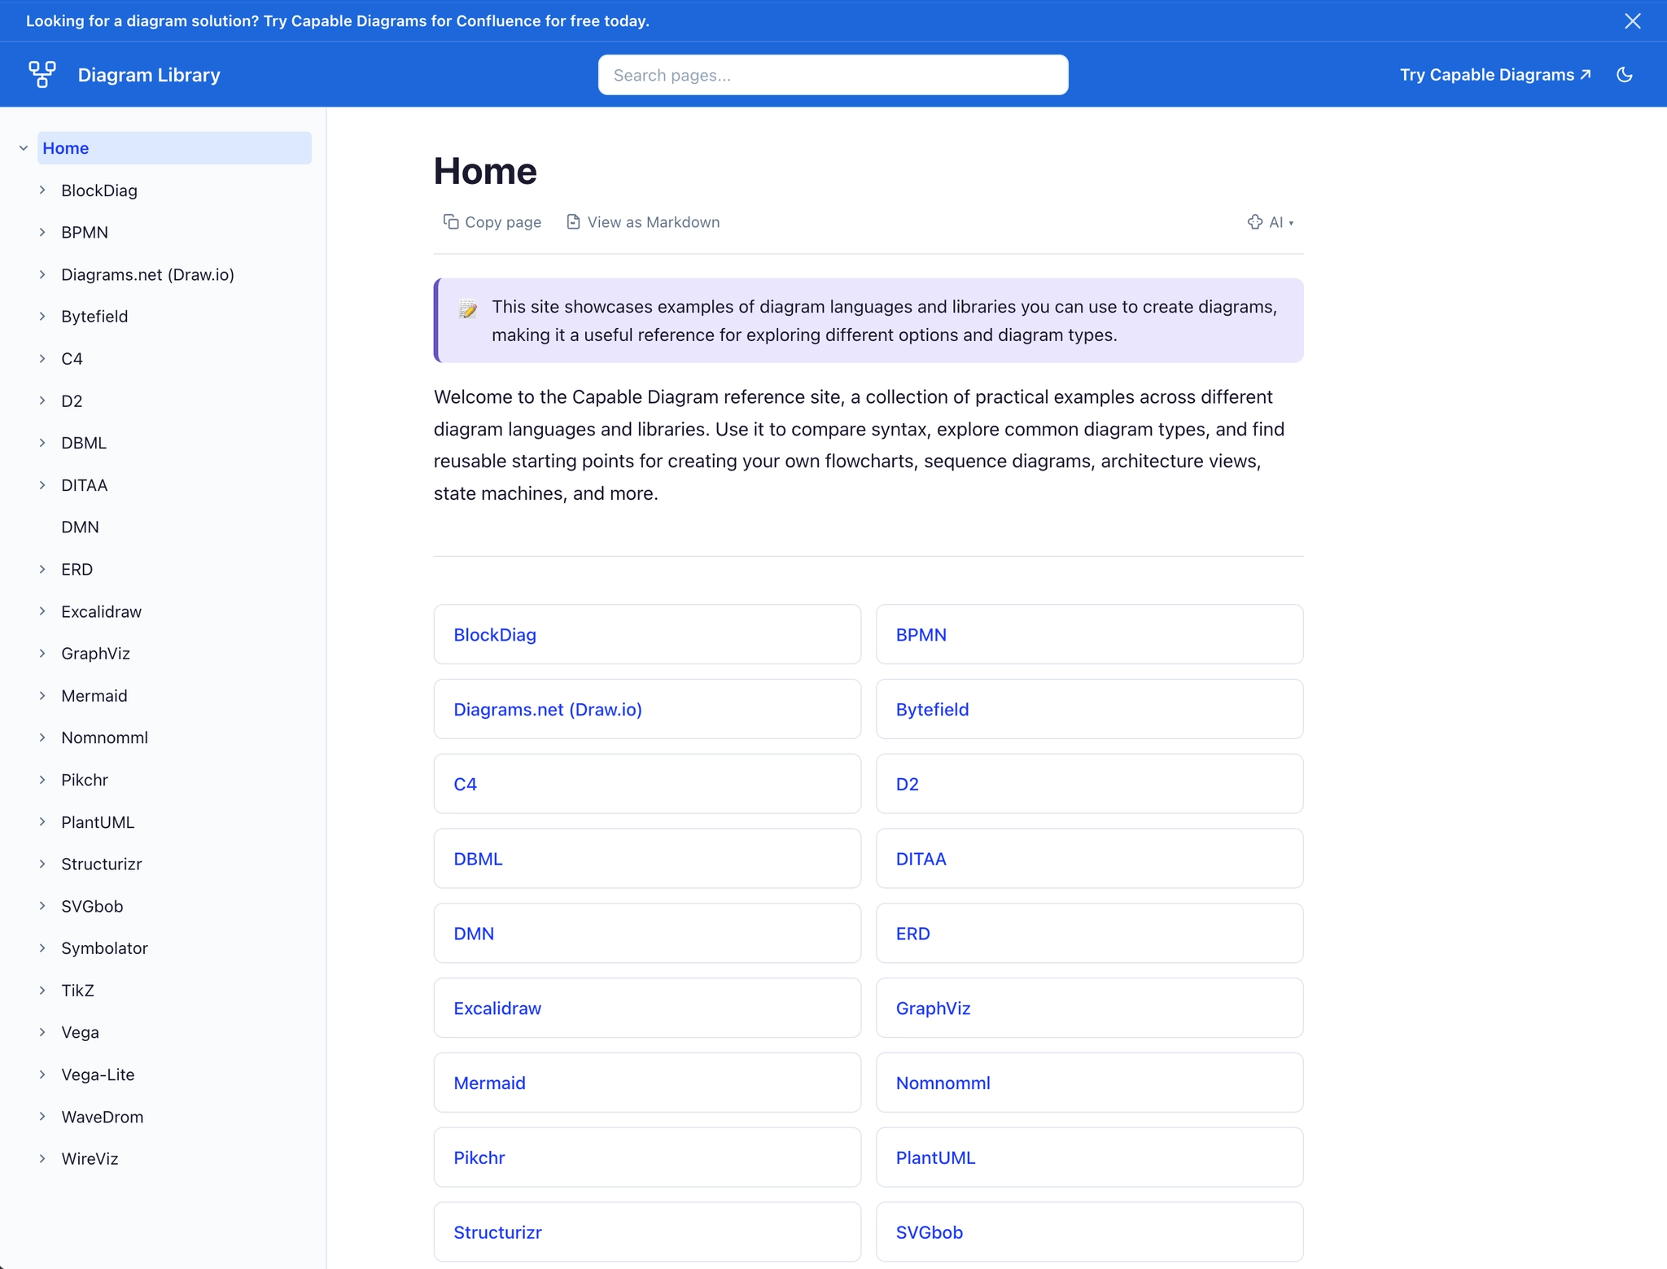The width and height of the screenshot is (1667, 1269).
Task: Open the AI dropdown menu
Action: point(1271,222)
